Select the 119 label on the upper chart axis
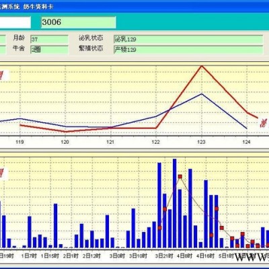This screenshot has height=269, width=269. tap(20, 142)
